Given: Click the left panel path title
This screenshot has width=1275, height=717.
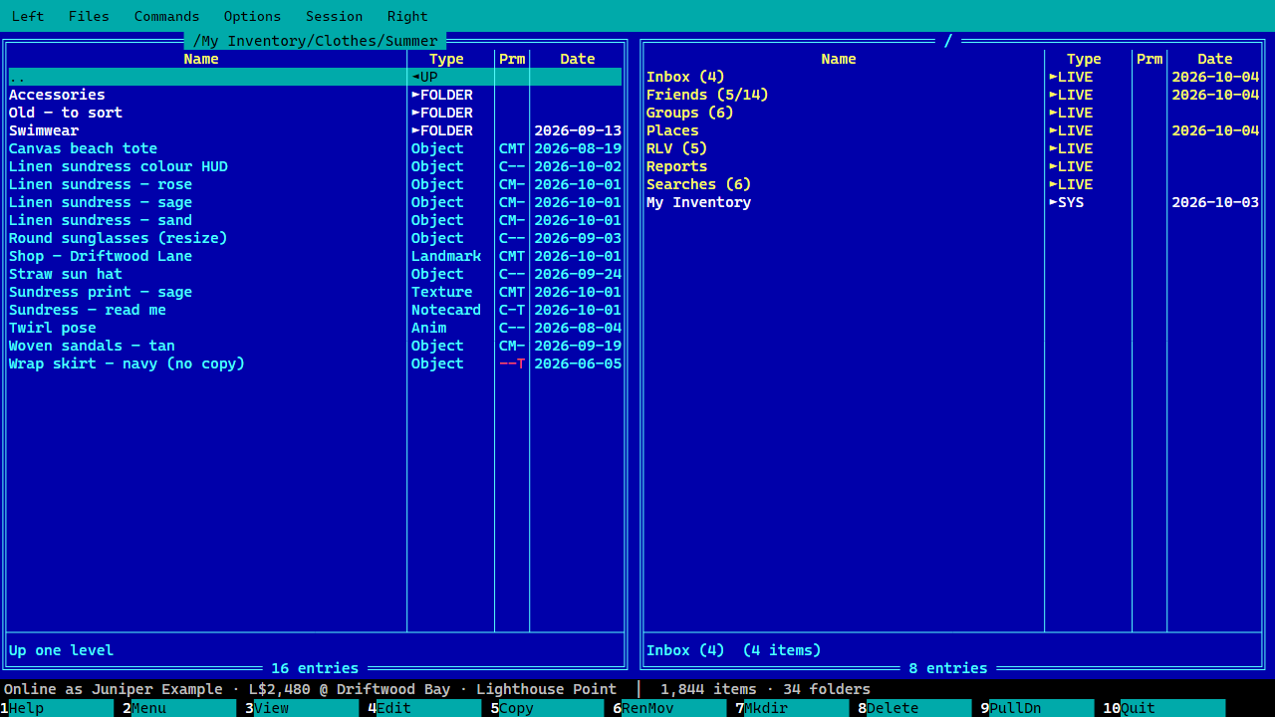Looking at the screenshot, I should point(315,41).
